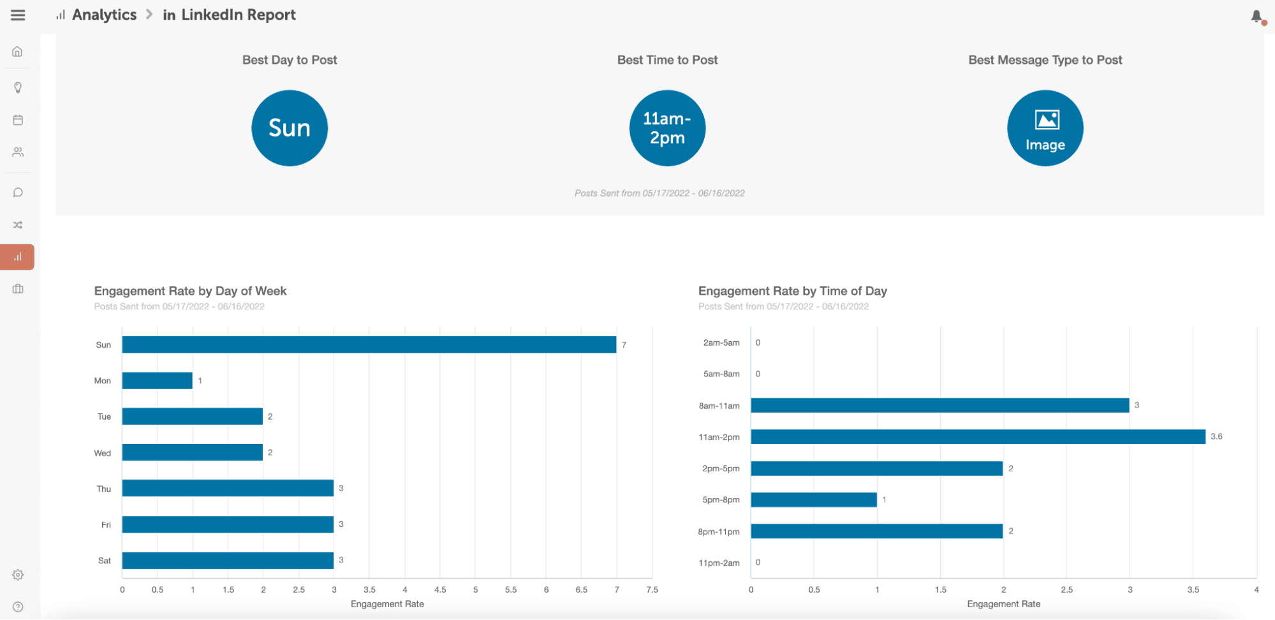Open the hamburger navigation menu
The width and height of the screenshot is (1275, 620).
[x=17, y=15]
